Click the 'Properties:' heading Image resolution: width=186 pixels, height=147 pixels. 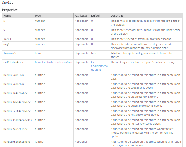coord(10,10)
